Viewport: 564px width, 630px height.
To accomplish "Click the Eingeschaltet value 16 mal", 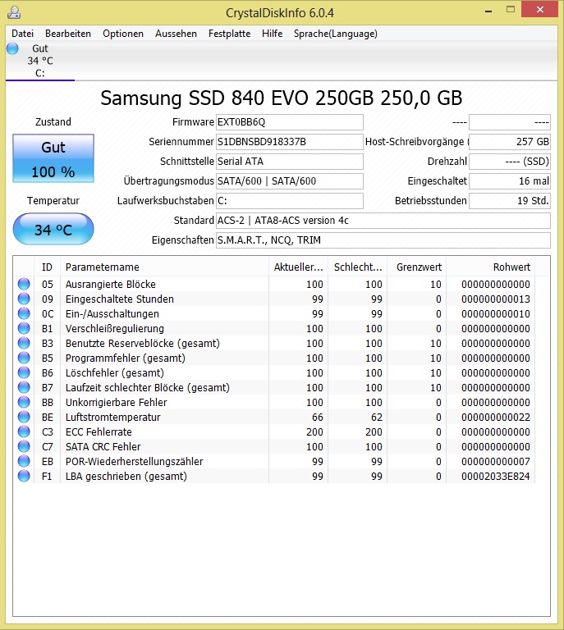I will click(x=510, y=181).
